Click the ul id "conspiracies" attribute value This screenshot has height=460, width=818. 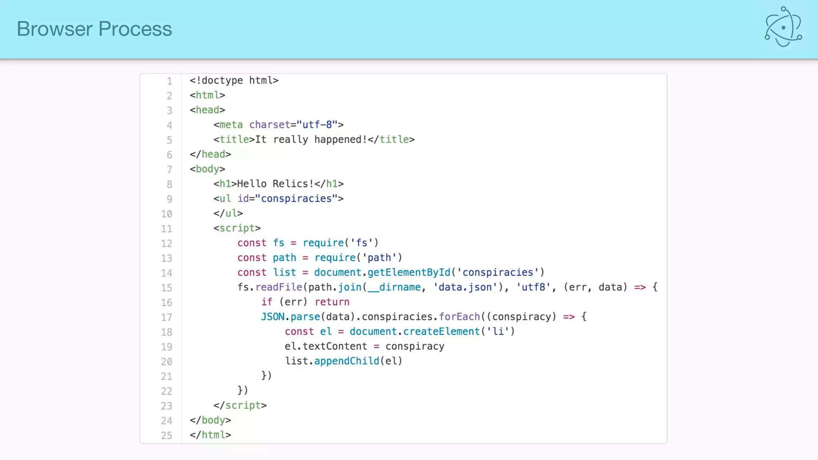pyautogui.click(x=296, y=198)
